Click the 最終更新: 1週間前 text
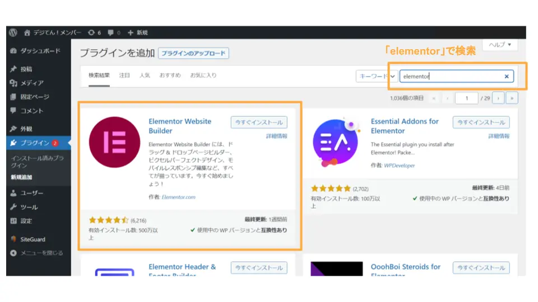Viewport: 538px width, 302px height. [x=266, y=219]
